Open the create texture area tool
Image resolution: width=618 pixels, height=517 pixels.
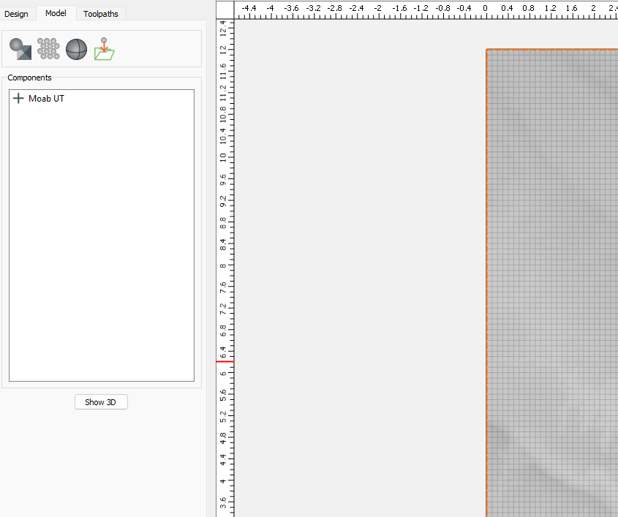(48, 49)
